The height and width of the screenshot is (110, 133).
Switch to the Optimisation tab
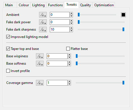[x=104, y=5]
